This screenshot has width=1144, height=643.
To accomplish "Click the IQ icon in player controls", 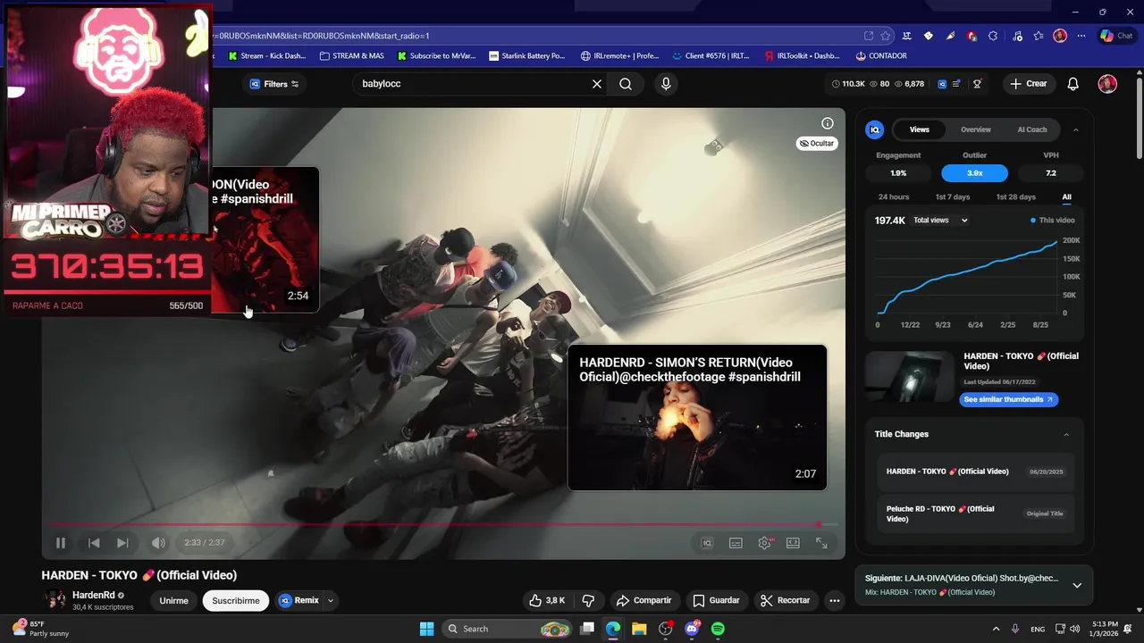I will tap(707, 543).
